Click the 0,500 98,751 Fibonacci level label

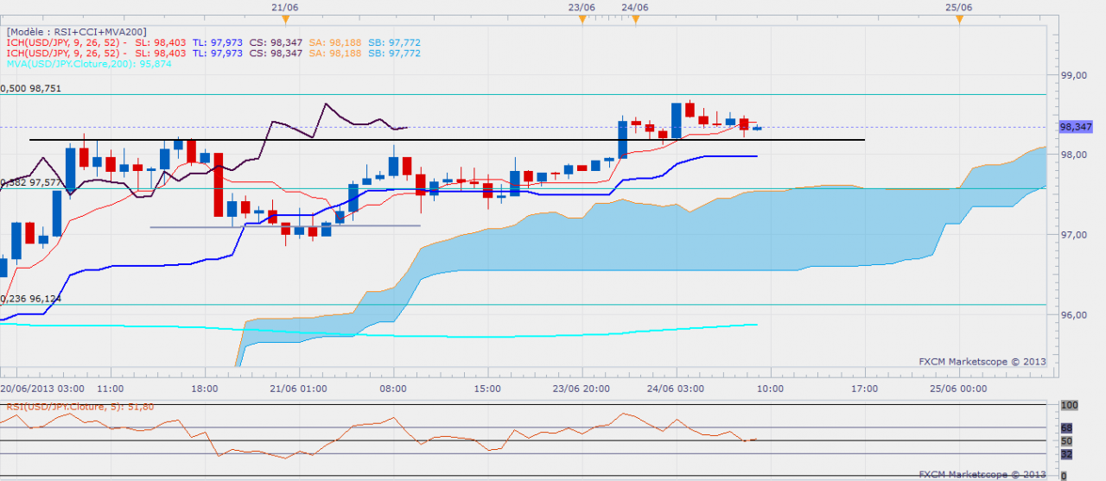(x=31, y=88)
